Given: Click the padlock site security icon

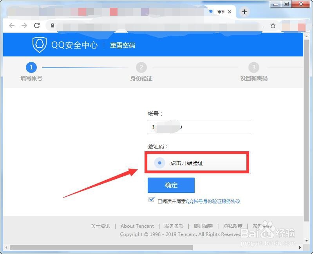Looking at the screenshot, I should click(52, 25).
